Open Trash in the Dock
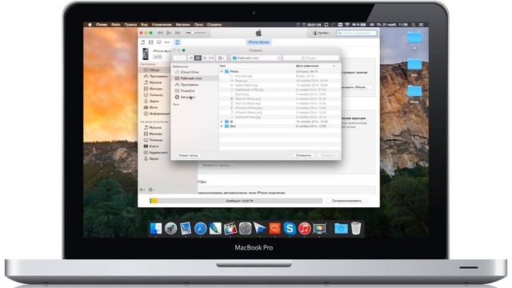This screenshot has width=512, height=288. tap(356, 228)
